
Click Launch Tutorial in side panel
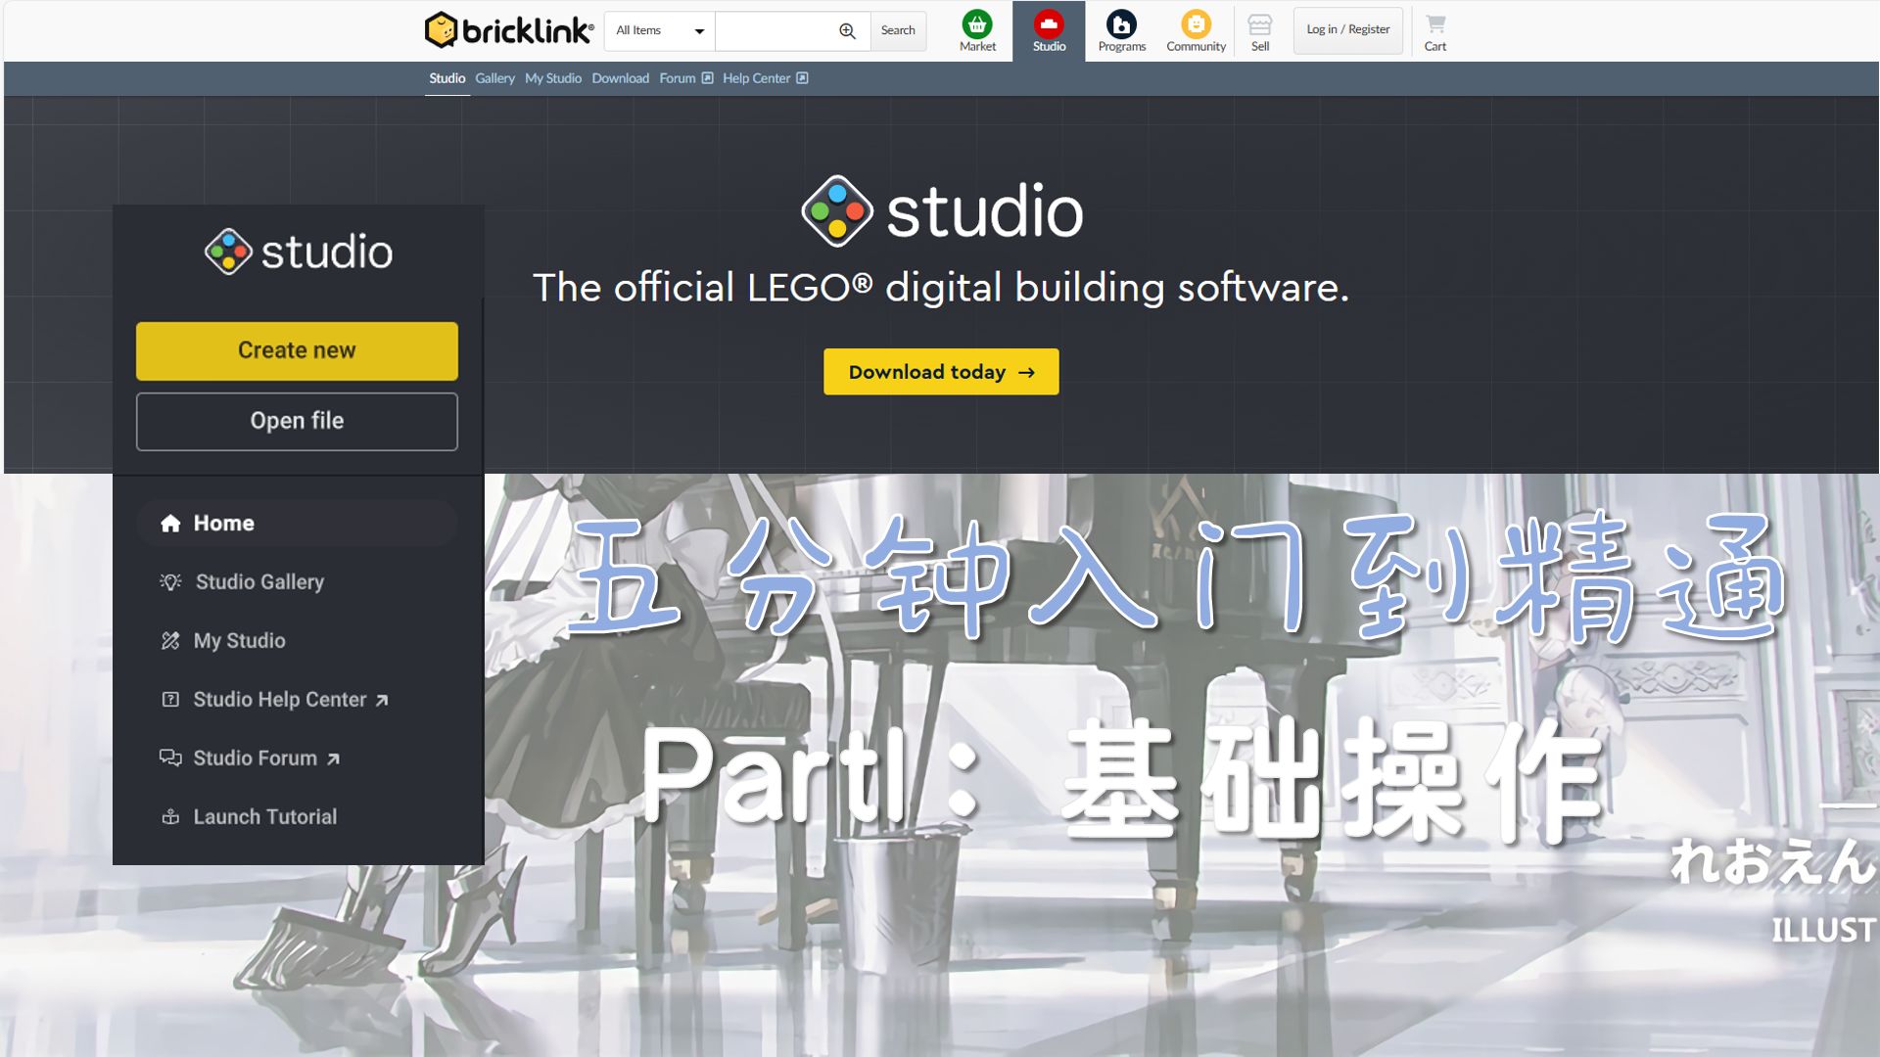(264, 816)
